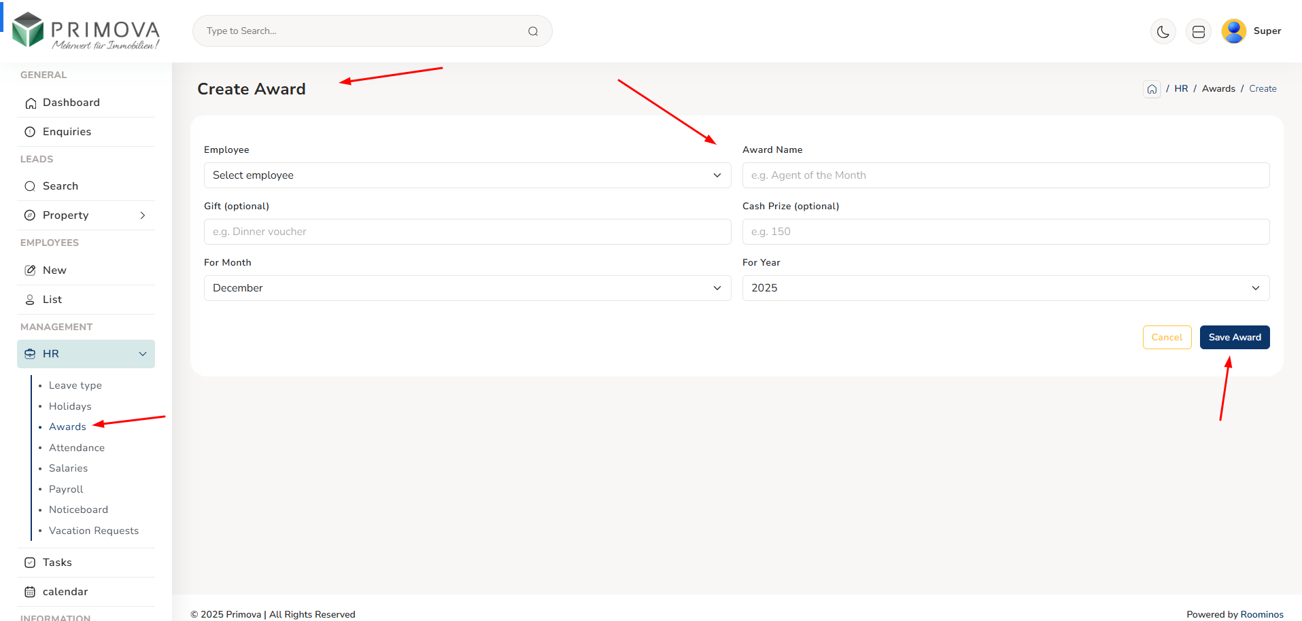Go to home via breadcrumb house icon
The image size is (1302, 621).
point(1152,89)
